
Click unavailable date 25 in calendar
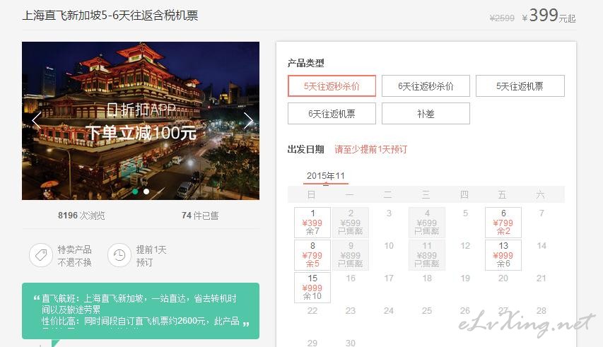click(x=427, y=310)
